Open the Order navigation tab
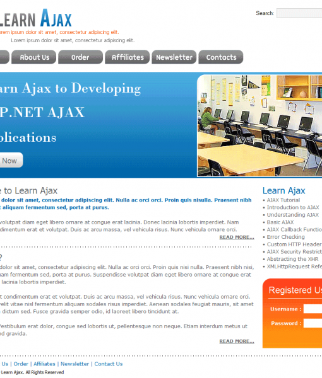322x378 pixels. pos(80,57)
